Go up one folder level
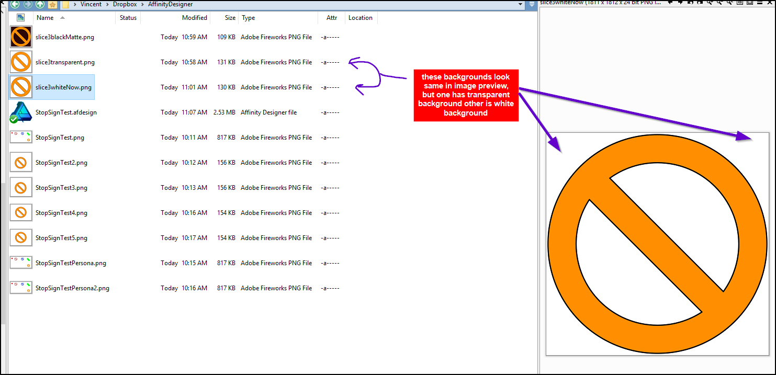776x375 pixels. (x=40, y=4)
